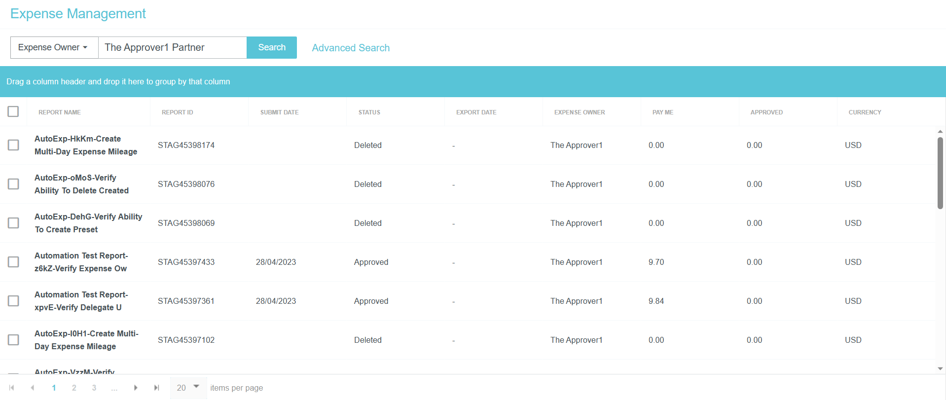946x400 pixels.
Task: Toggle the select-all checkbox in header
Action: click(13, 111)
